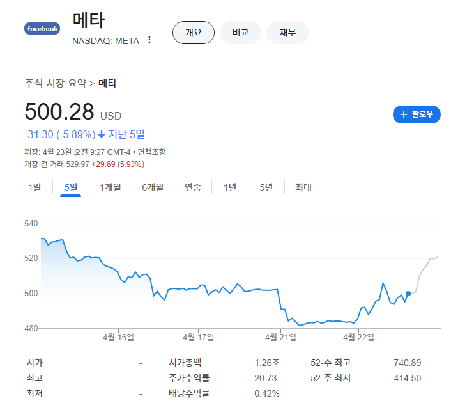
Task: Open the 재무 financials tab
Action: [x=287, y=33]
